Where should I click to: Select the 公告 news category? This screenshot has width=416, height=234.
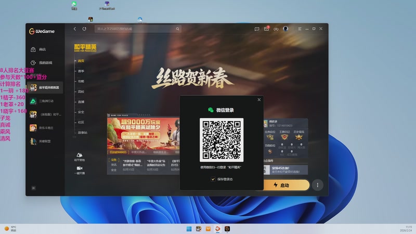113,160
